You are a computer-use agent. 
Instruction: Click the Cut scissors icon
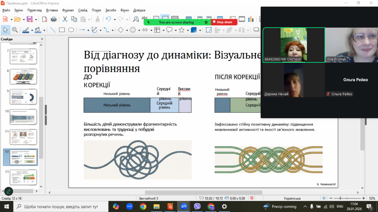coord(65,19)
